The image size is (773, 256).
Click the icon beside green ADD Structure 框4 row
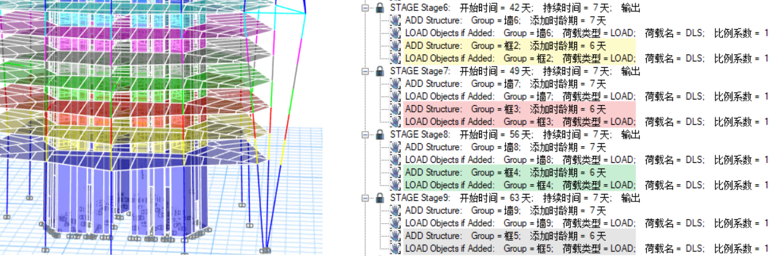(x=395, y=172)
